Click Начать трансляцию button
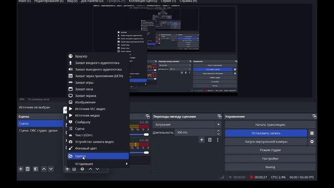The width and height of the screenshot is (334, 188). click(270, 125)
